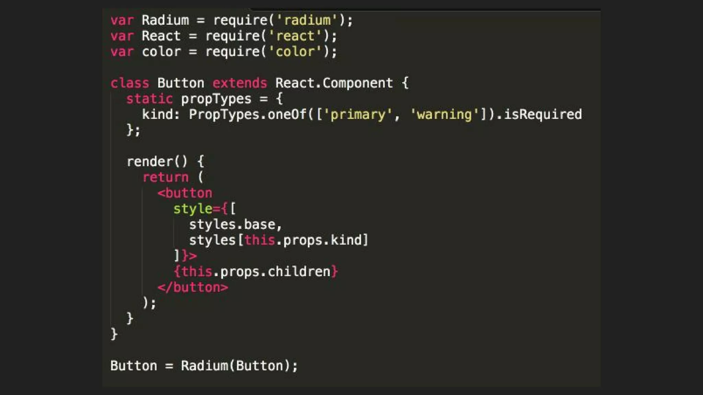Click the style attribute name
This screenshot has height=395, width=703.
193,209
